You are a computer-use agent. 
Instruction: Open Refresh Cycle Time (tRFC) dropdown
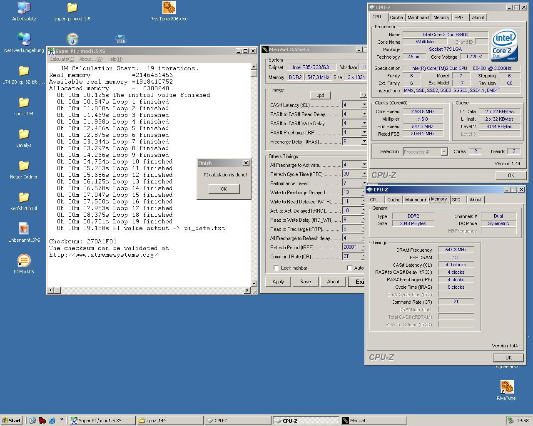point(364,174)
